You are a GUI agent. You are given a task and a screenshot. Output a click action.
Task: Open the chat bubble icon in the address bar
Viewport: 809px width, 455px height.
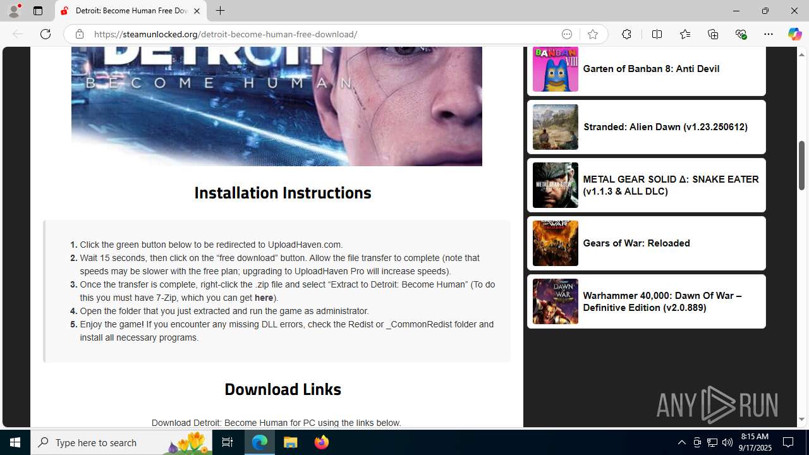pos(567,34)
